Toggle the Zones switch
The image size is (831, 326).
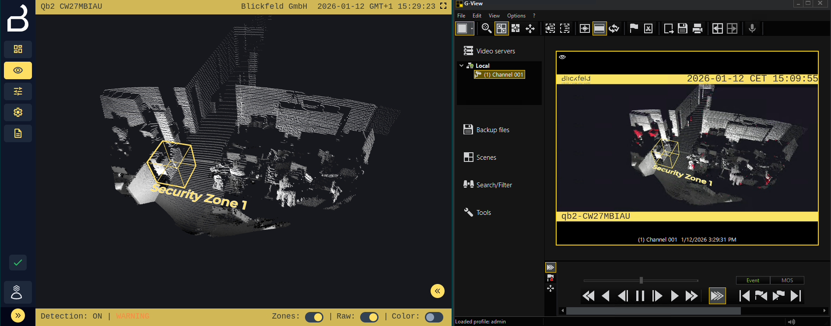314,317
